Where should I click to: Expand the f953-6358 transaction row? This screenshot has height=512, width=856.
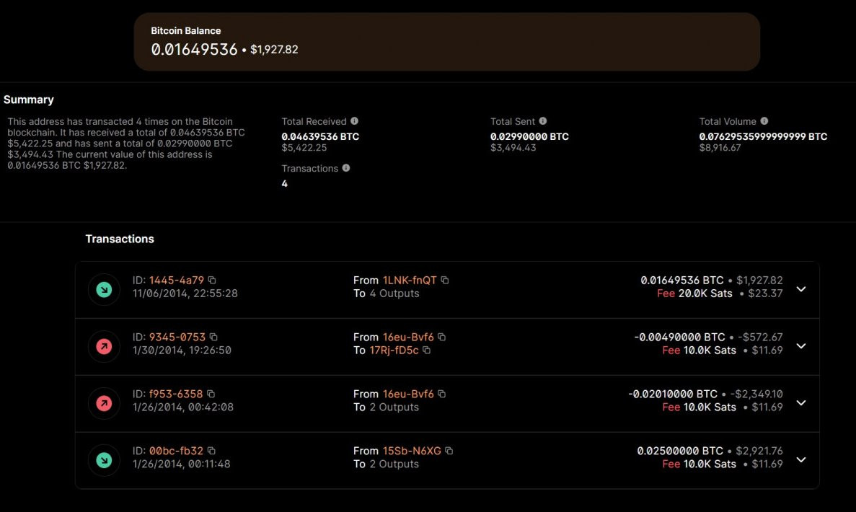(800, 403)
